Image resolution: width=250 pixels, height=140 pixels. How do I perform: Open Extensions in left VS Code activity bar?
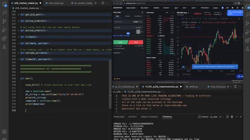click(x=4, y=38)
